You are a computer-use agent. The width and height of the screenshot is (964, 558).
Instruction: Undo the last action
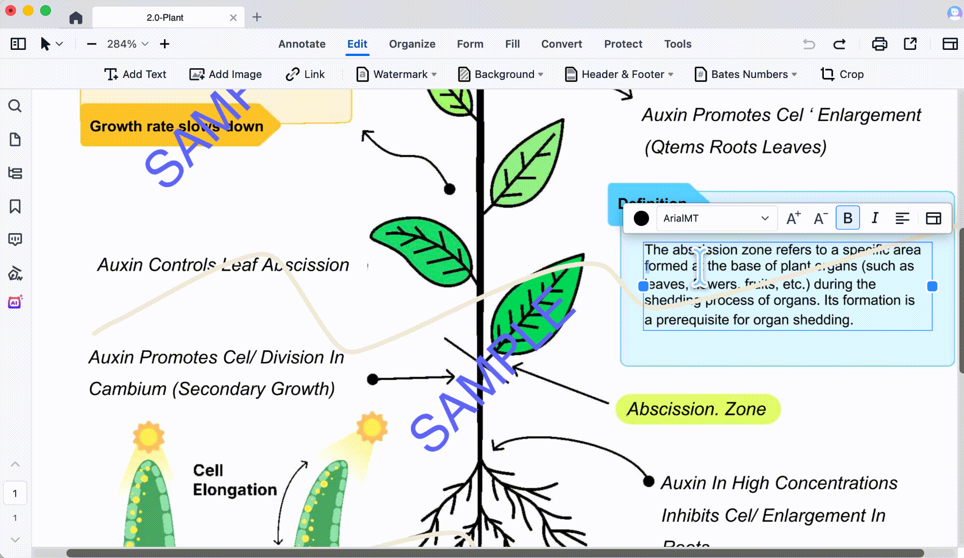click(809, 44)
